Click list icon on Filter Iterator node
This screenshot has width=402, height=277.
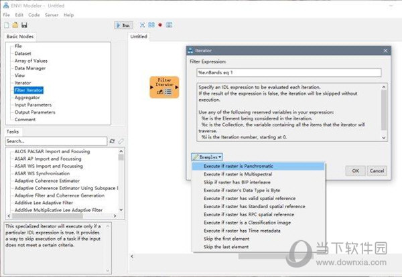[168, 92]
